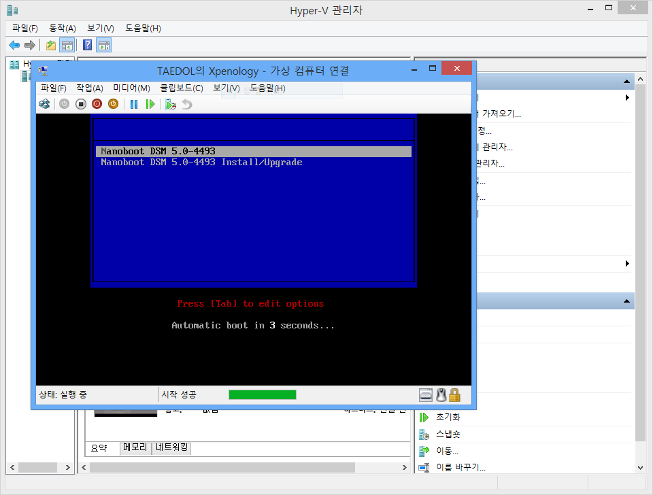Collapse the lower actions section header arrow
Screen dimensions: 653x495
click(x=626, y=301)
